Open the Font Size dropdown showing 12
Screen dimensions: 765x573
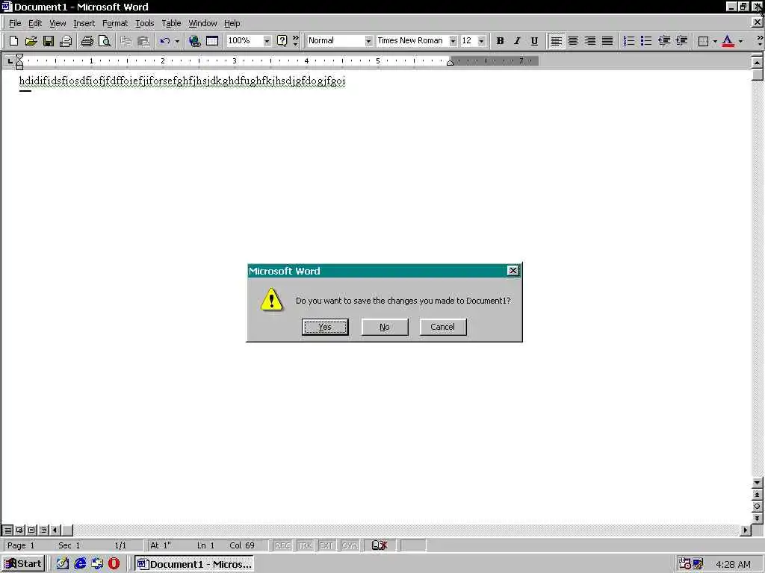tap(482, 41)
